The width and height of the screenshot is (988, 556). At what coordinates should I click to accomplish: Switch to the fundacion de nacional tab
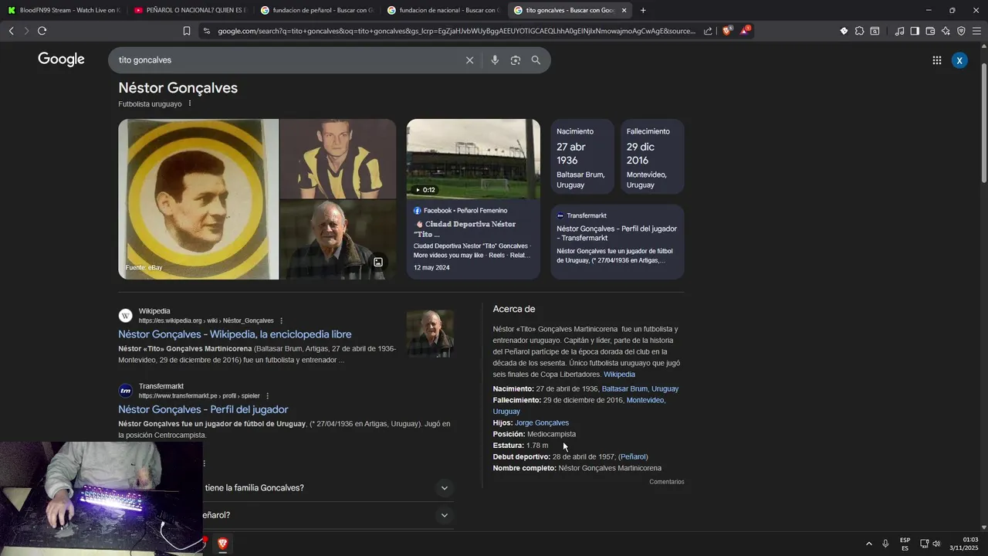point(443,10)
